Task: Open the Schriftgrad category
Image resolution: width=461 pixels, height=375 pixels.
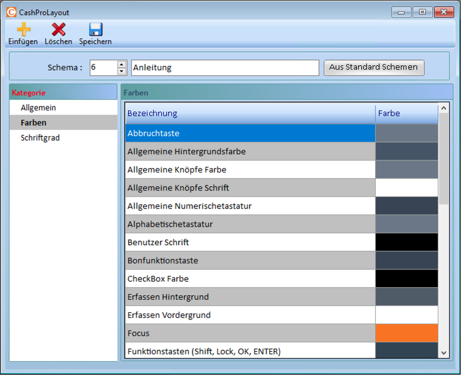Action: point(40,137)
